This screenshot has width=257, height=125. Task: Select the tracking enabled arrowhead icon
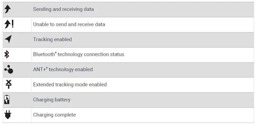coord(8,39)
